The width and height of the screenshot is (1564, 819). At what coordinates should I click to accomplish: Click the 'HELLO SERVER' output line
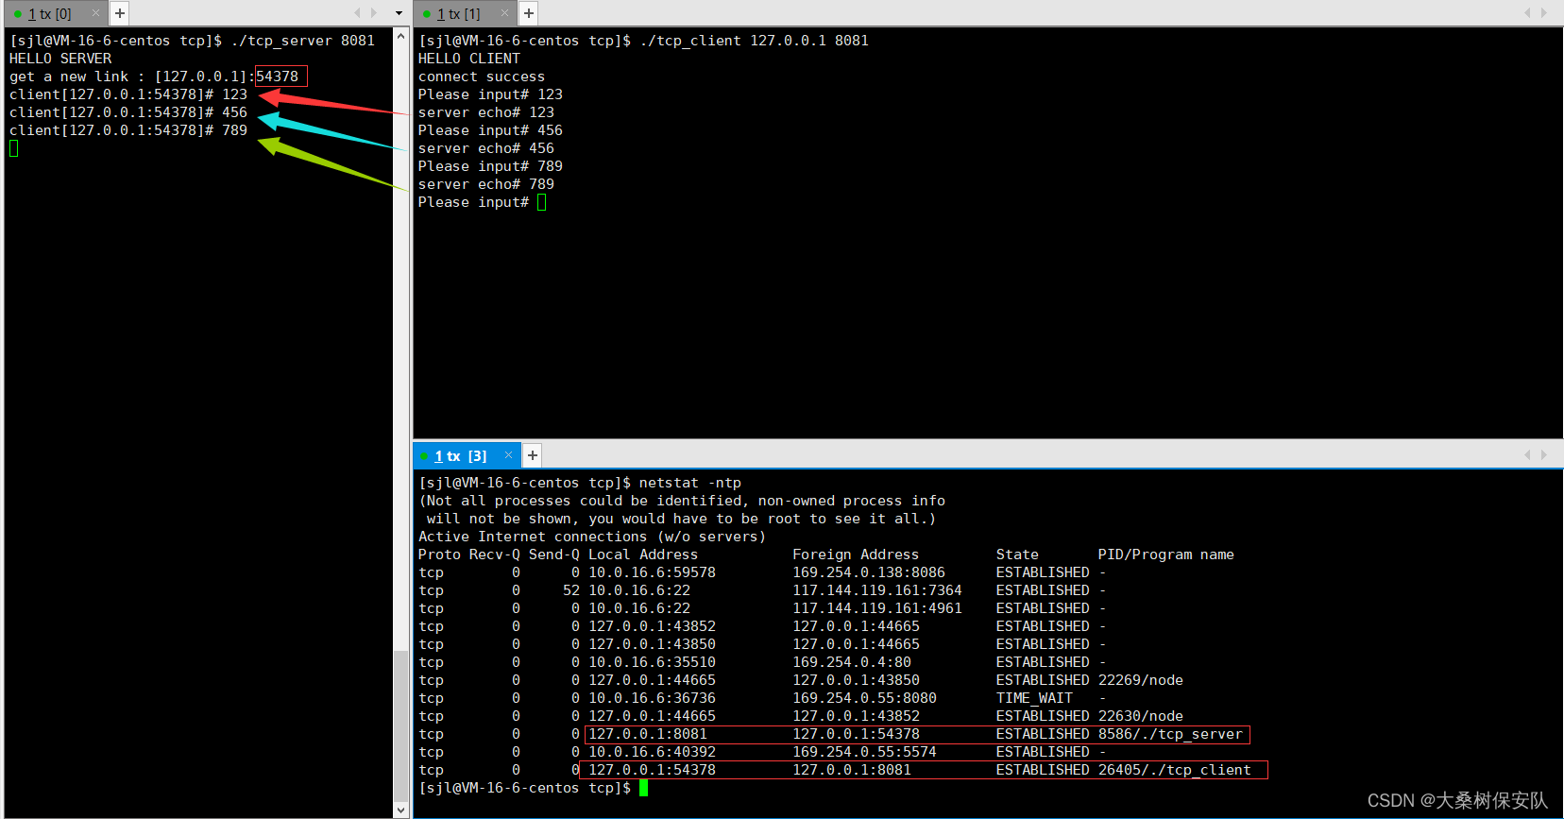pos(60,59)
